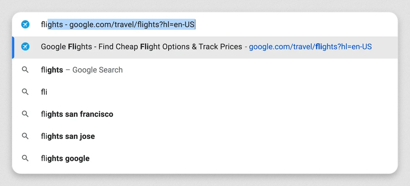This screenshot has height=186, width=410.
Task: Click the airplane icon in the address bar
Action: tap(25, 25)
